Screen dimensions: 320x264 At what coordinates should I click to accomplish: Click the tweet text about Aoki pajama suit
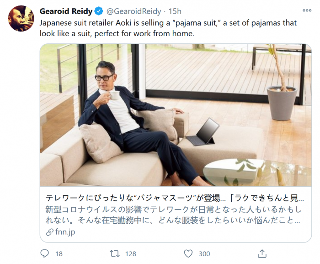[168, 28]
